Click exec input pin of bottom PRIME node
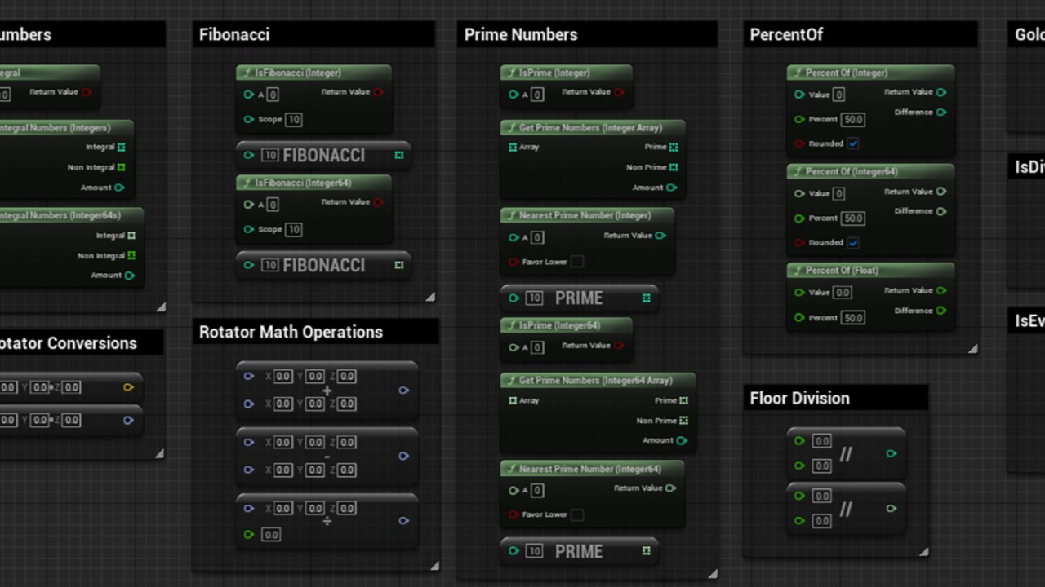Viewport: 1045px width, 587px height. click(x=514, y=551)
